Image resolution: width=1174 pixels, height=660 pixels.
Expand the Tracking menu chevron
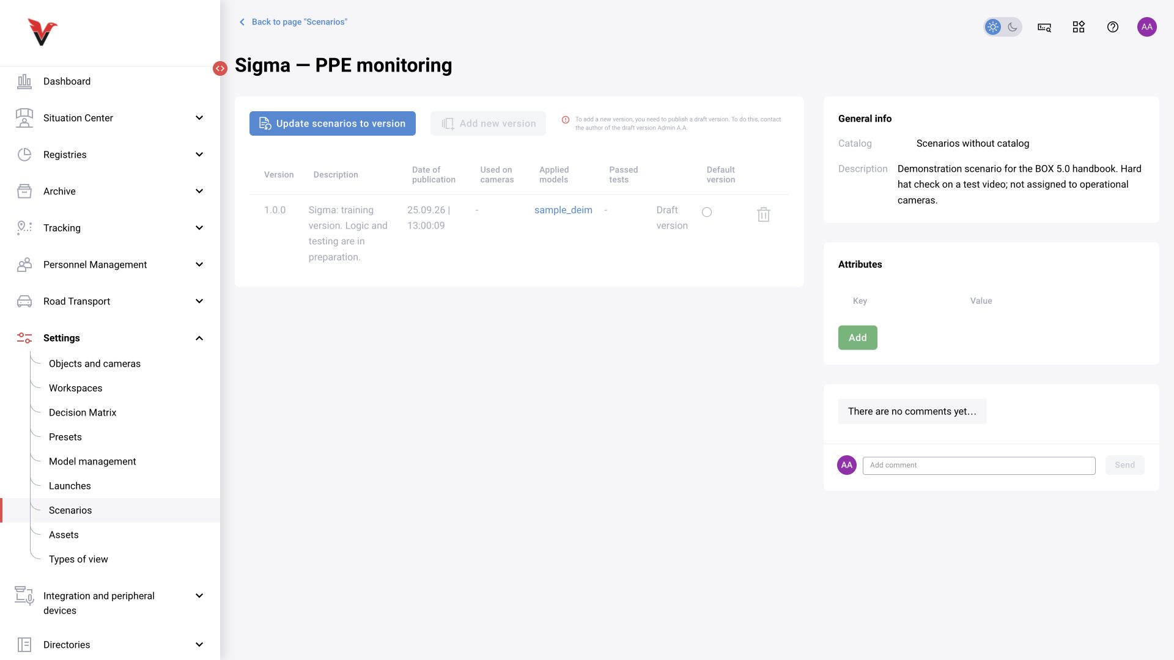pos(199,228)
